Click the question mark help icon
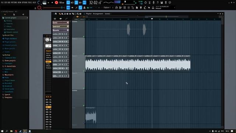Viewport: 236px width, 133px height. point(157,3)
